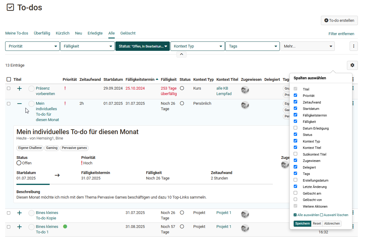The width and height of the screenshot is (366, 237).
Task: Open the Projekt 1 link in Kopie row
Action: 224,213
